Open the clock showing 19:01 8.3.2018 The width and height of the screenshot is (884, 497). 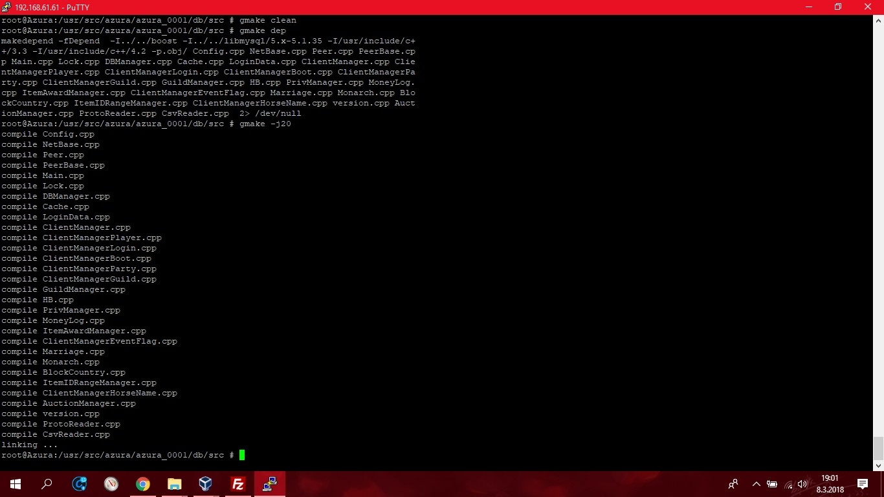pos(829,484)
